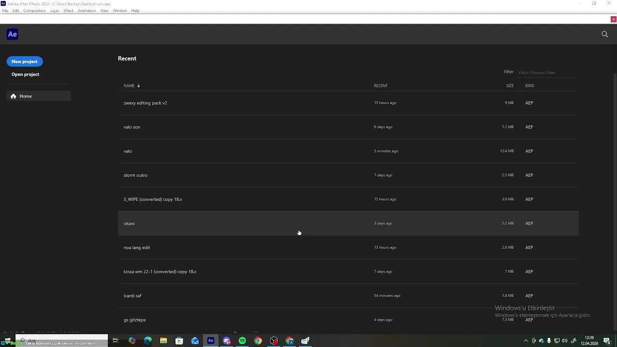Click the After Effects logo on Home screen
Image resolution: width=617 pixels, height=347 pixels.
tap(13, 34)
